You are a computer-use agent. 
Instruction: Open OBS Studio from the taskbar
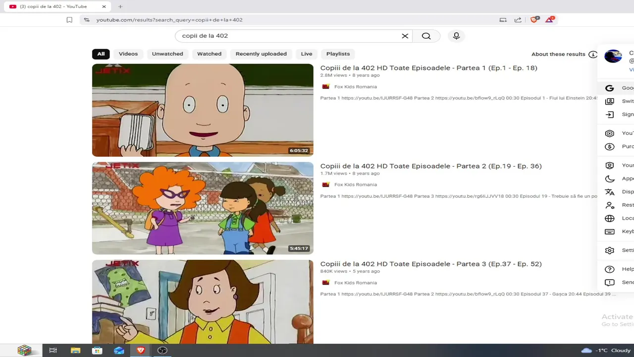point(162,351)
